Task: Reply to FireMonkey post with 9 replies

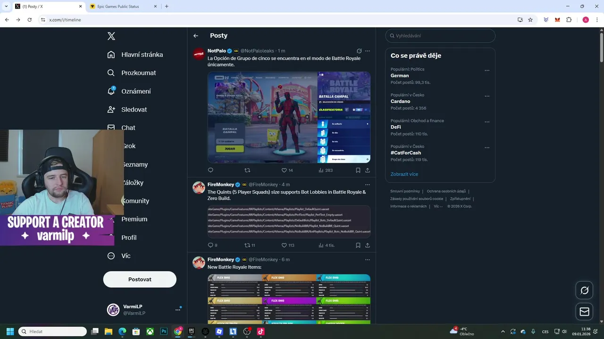Action: click(212, 245)
